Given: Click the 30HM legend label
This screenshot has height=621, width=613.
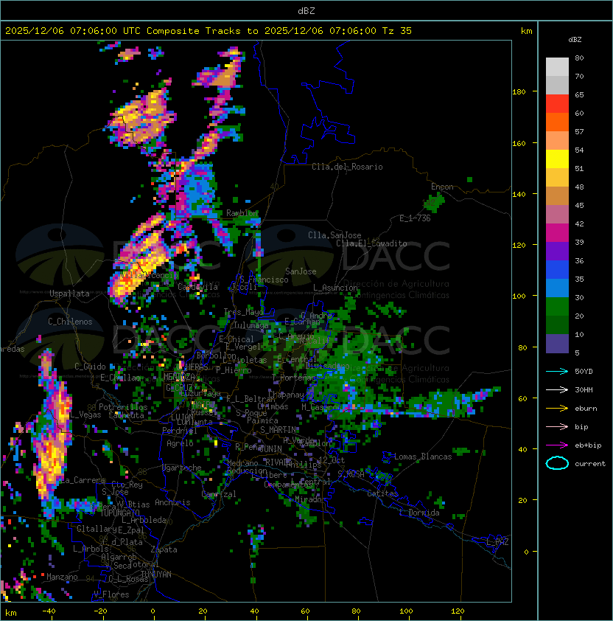Looking at the screenshot, I should 584,390.
